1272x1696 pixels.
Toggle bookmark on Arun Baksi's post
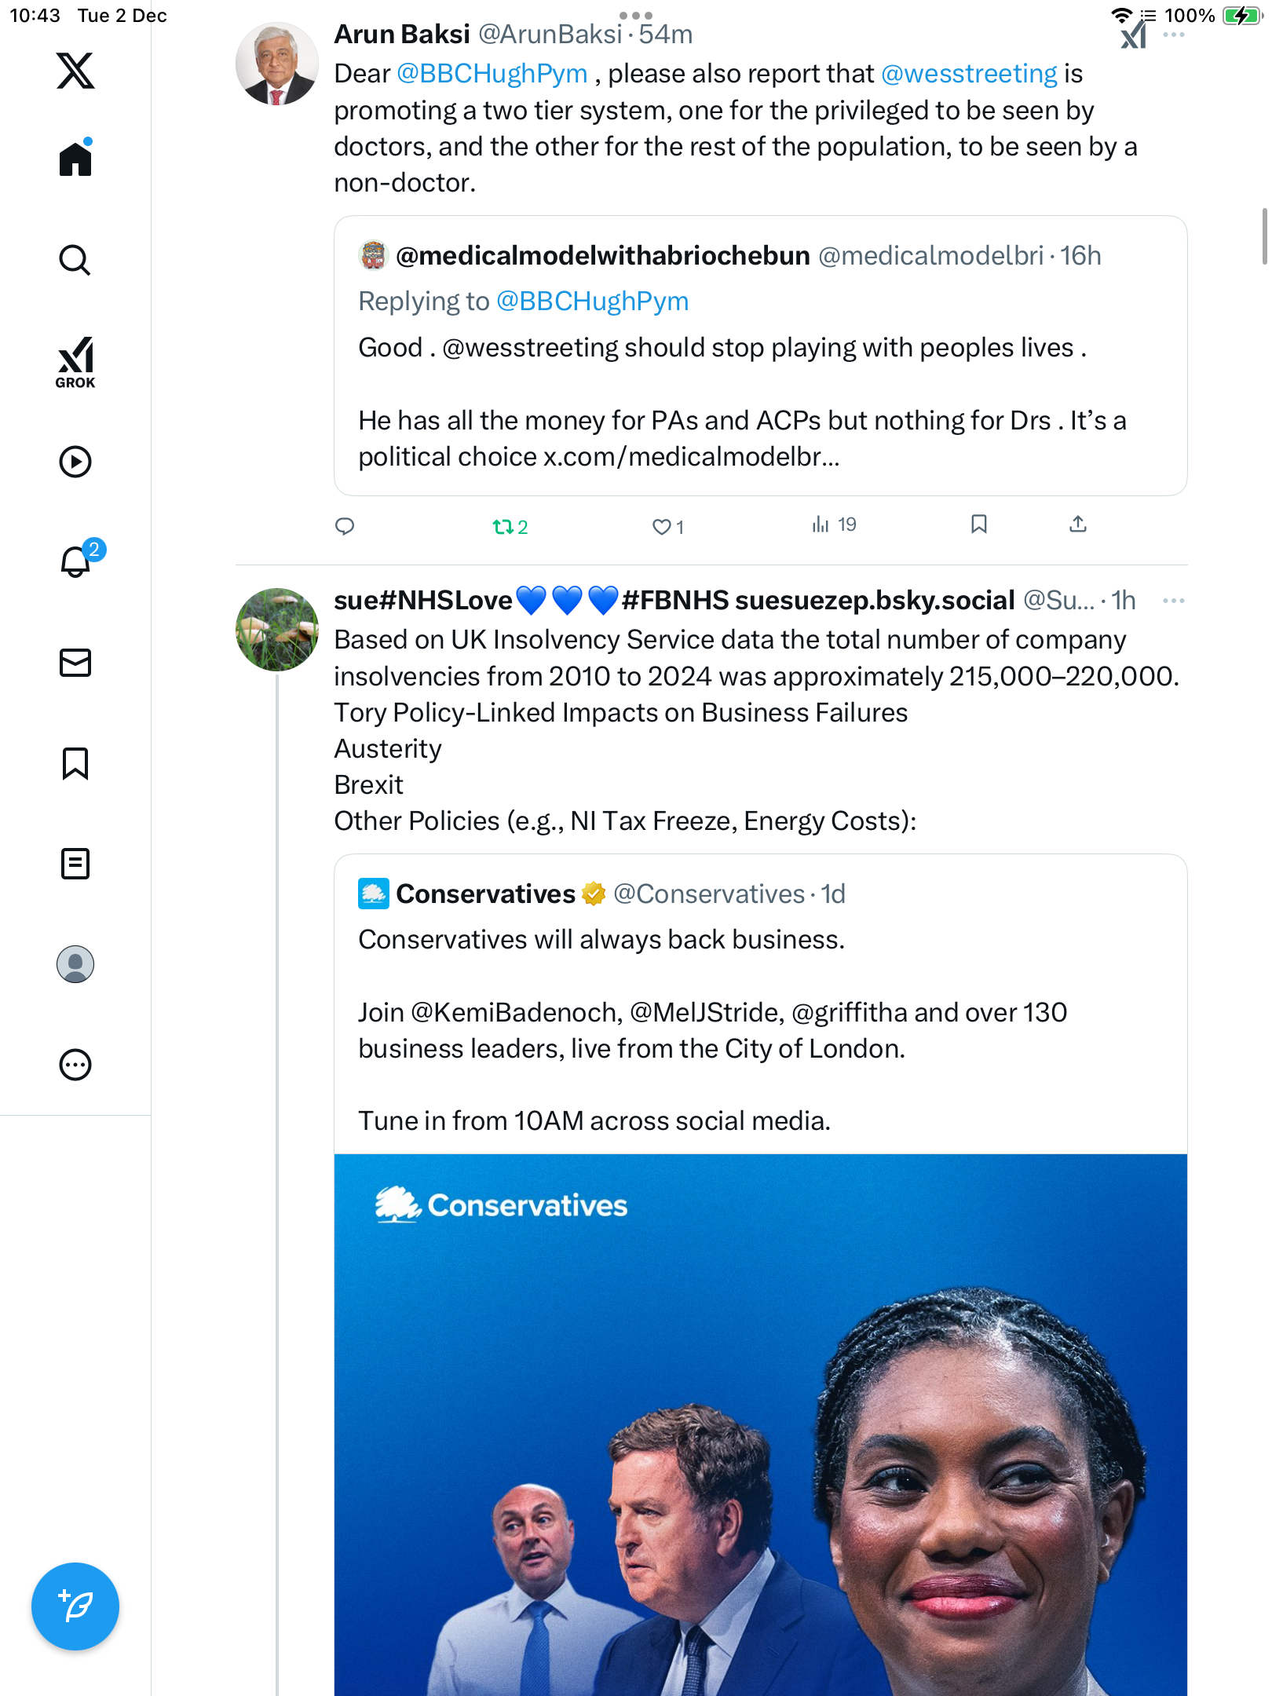[x=978, y=524]
